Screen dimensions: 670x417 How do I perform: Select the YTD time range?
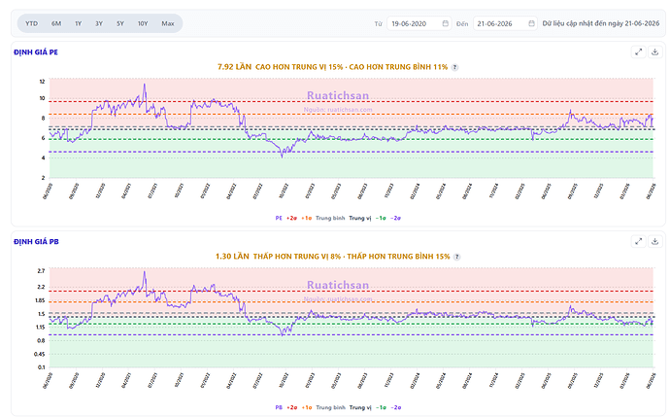click(32, 23)
